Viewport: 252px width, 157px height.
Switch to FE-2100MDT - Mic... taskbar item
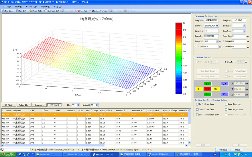[x=76, y=154]
